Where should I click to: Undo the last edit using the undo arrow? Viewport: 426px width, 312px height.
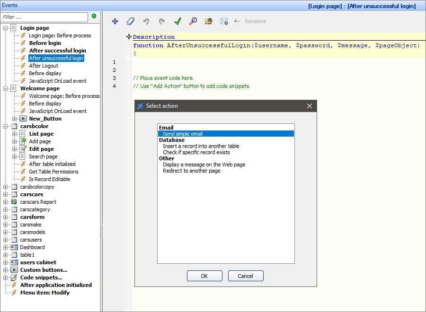[x=146, y=21]
